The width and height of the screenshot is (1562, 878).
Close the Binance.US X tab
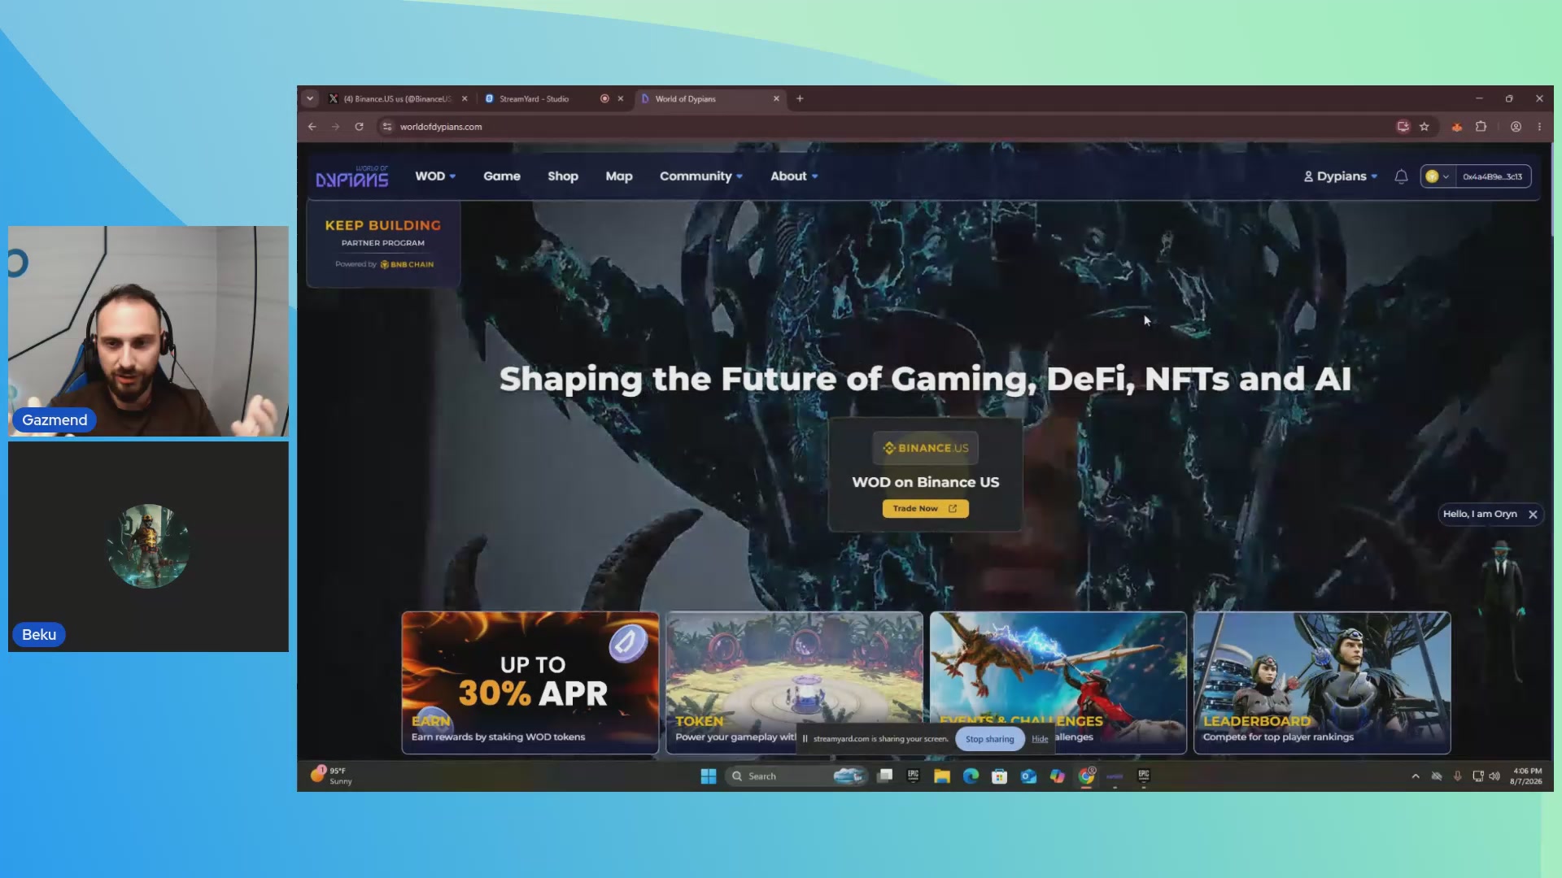coord(465,98)
